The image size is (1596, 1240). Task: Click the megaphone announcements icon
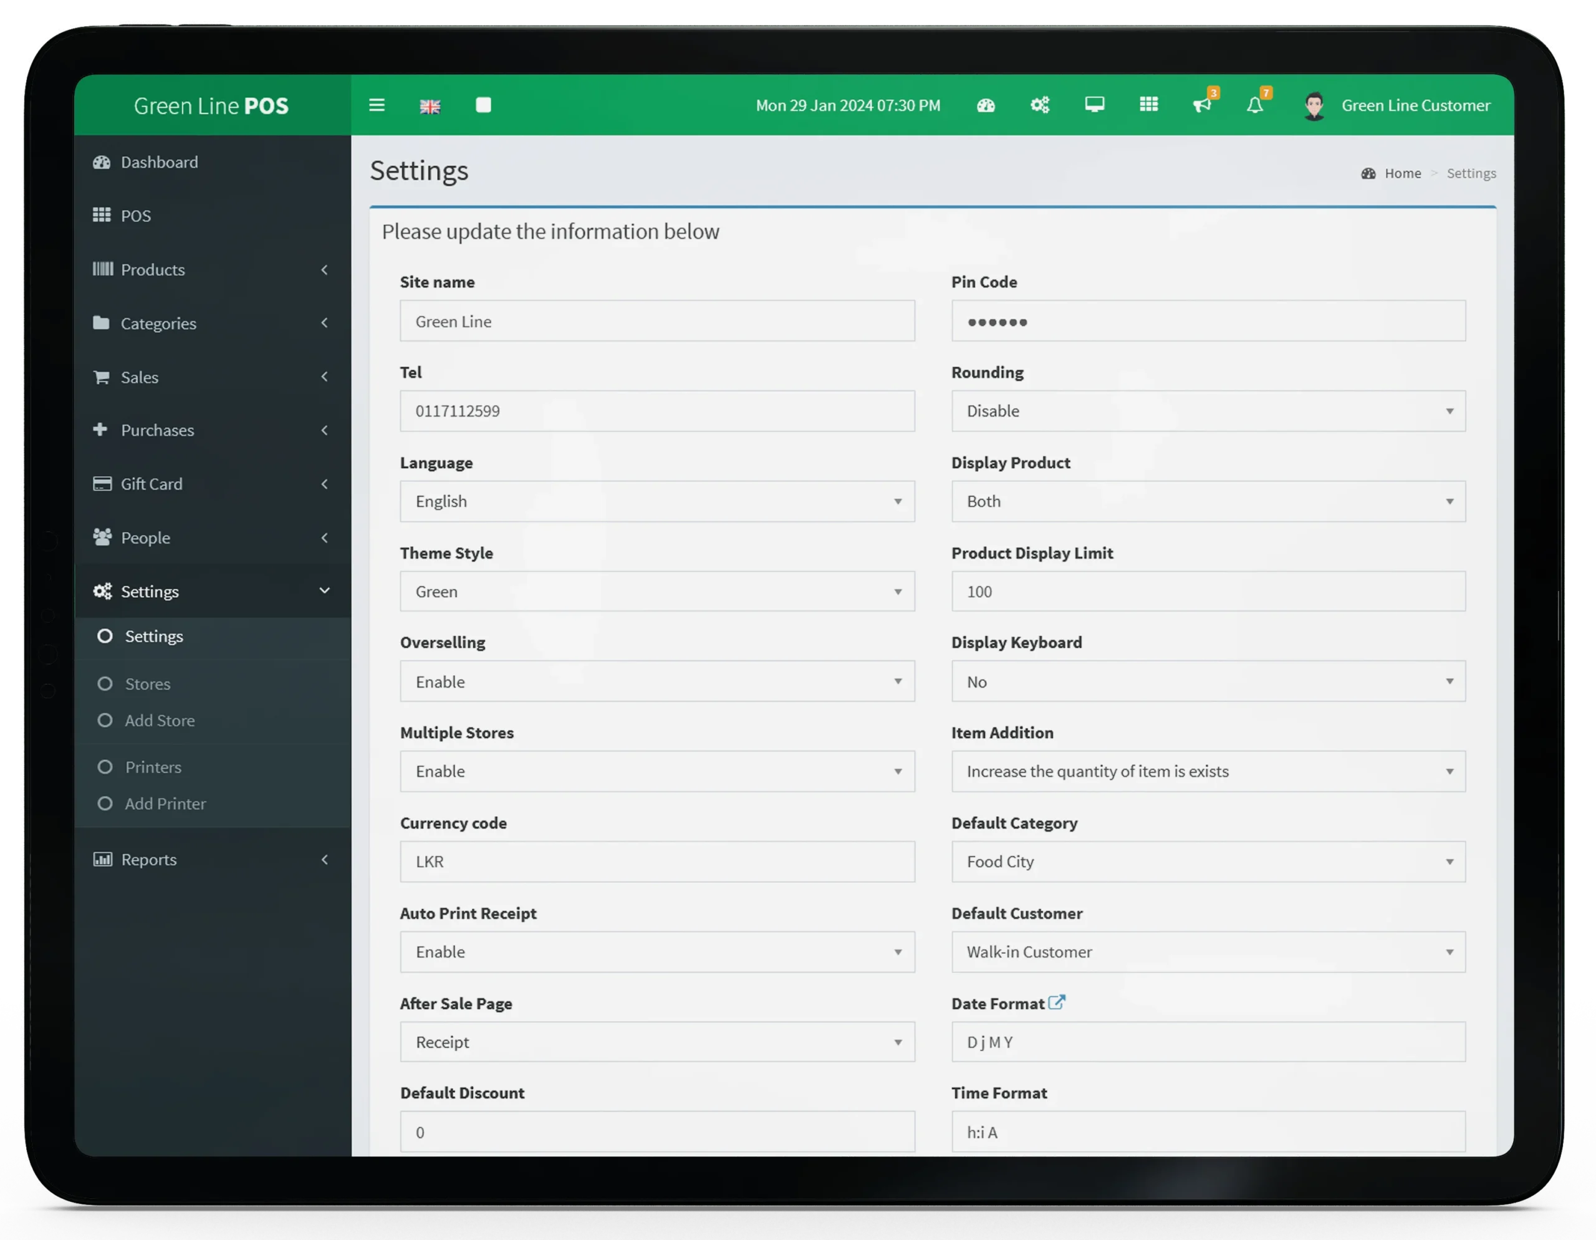[1201, 105]
